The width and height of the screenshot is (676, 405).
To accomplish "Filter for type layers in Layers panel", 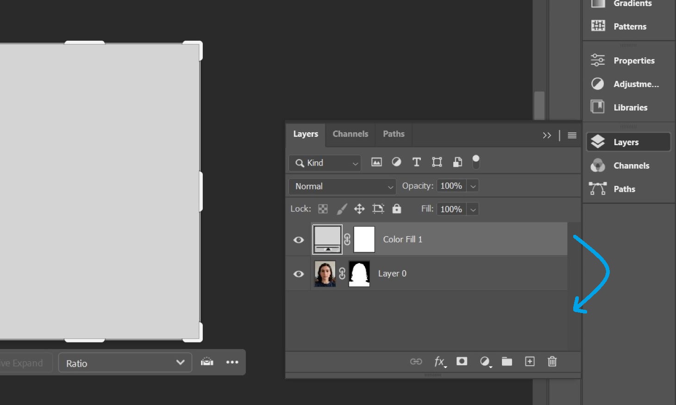I will click(x=416, y=162).
